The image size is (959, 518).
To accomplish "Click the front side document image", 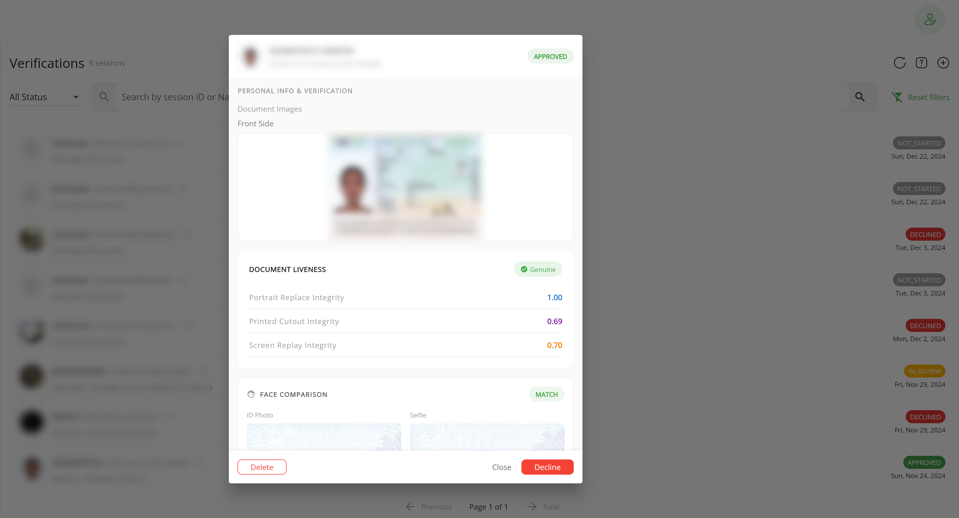I will [405, 187].
